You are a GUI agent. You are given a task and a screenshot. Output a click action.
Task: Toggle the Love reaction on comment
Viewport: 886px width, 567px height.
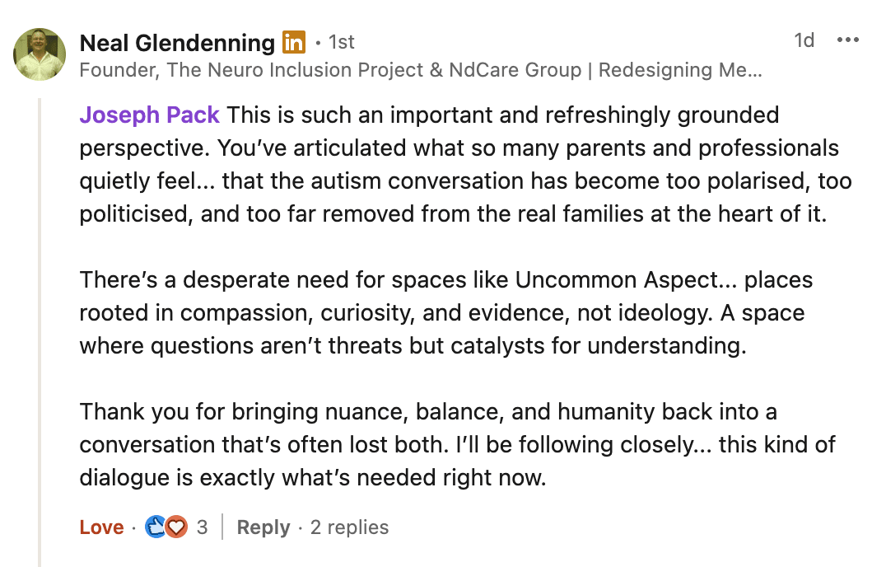101,527
